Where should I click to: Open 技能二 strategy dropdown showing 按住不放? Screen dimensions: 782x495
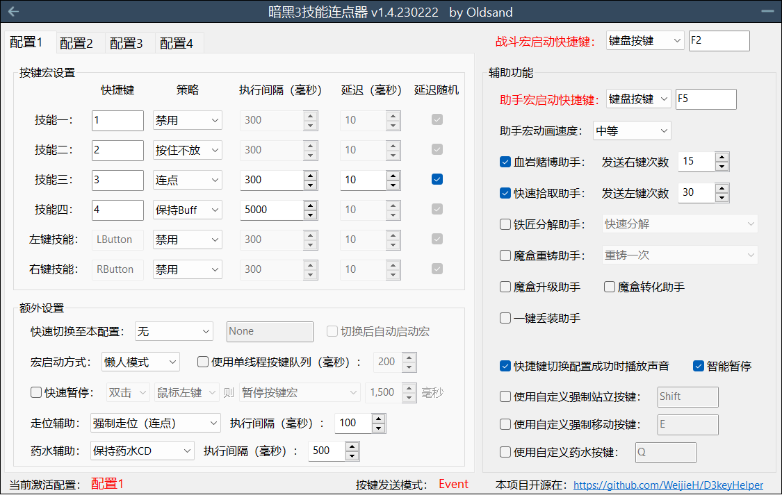(188, 150)
